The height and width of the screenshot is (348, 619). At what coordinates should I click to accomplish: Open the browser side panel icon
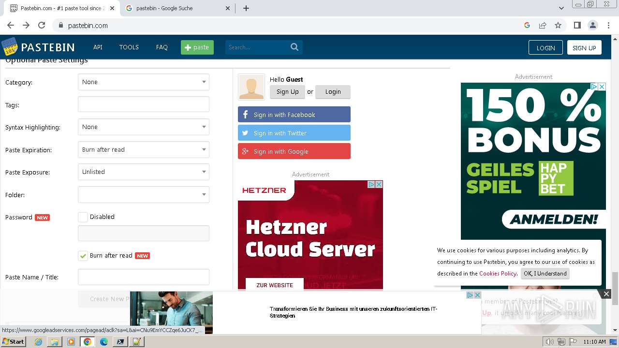(x=577, y=25)
